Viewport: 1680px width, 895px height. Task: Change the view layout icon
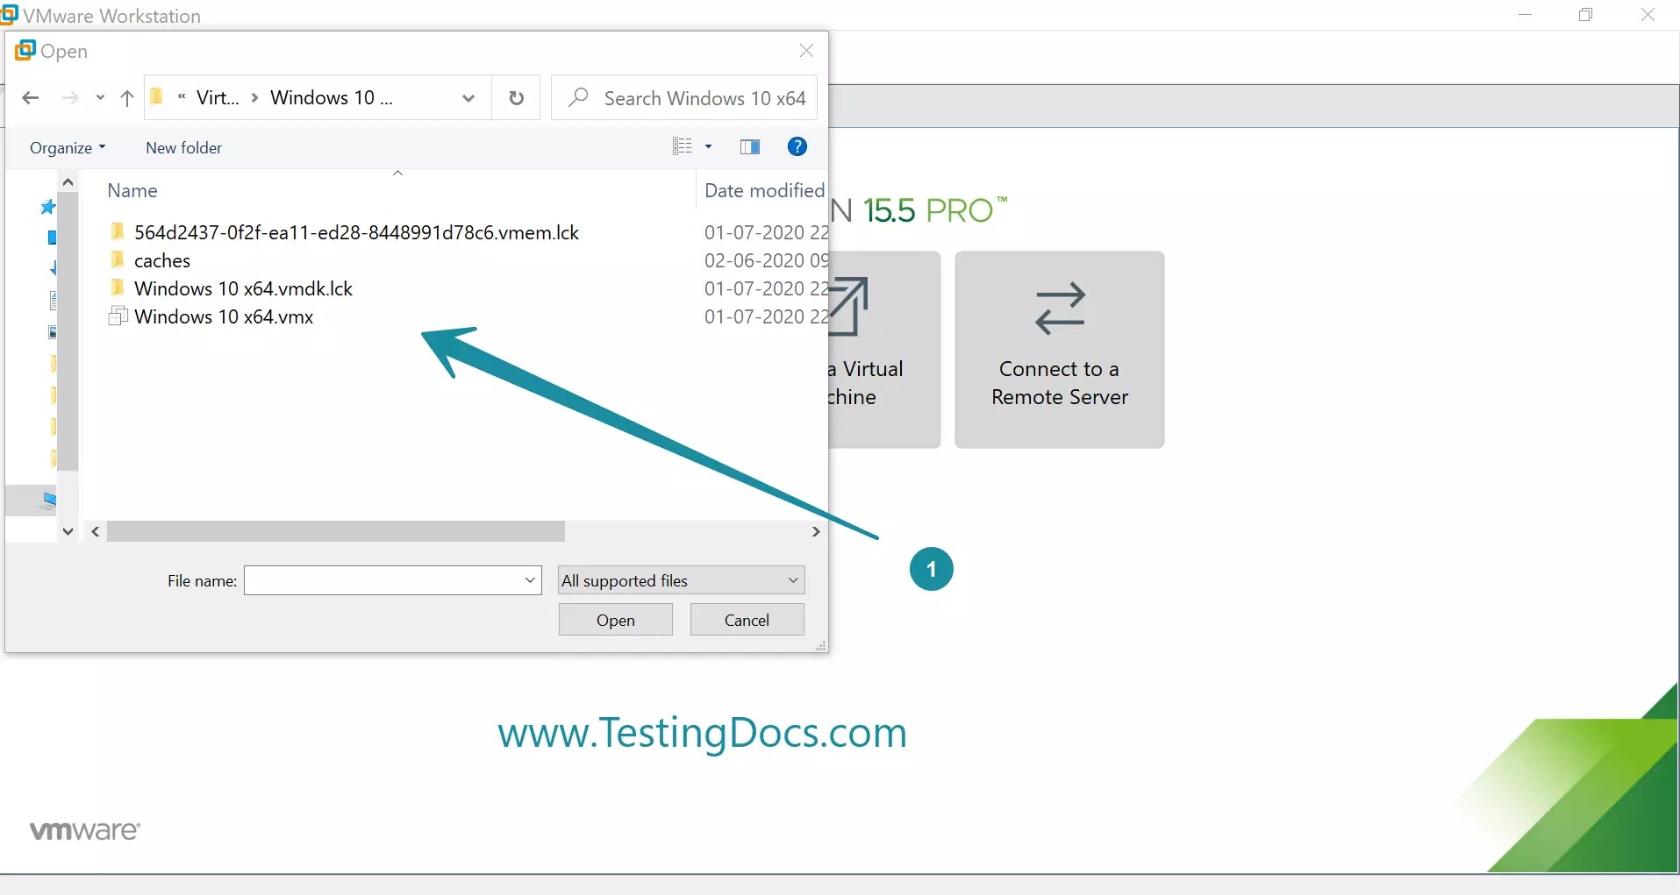click(x=683, y=146)
